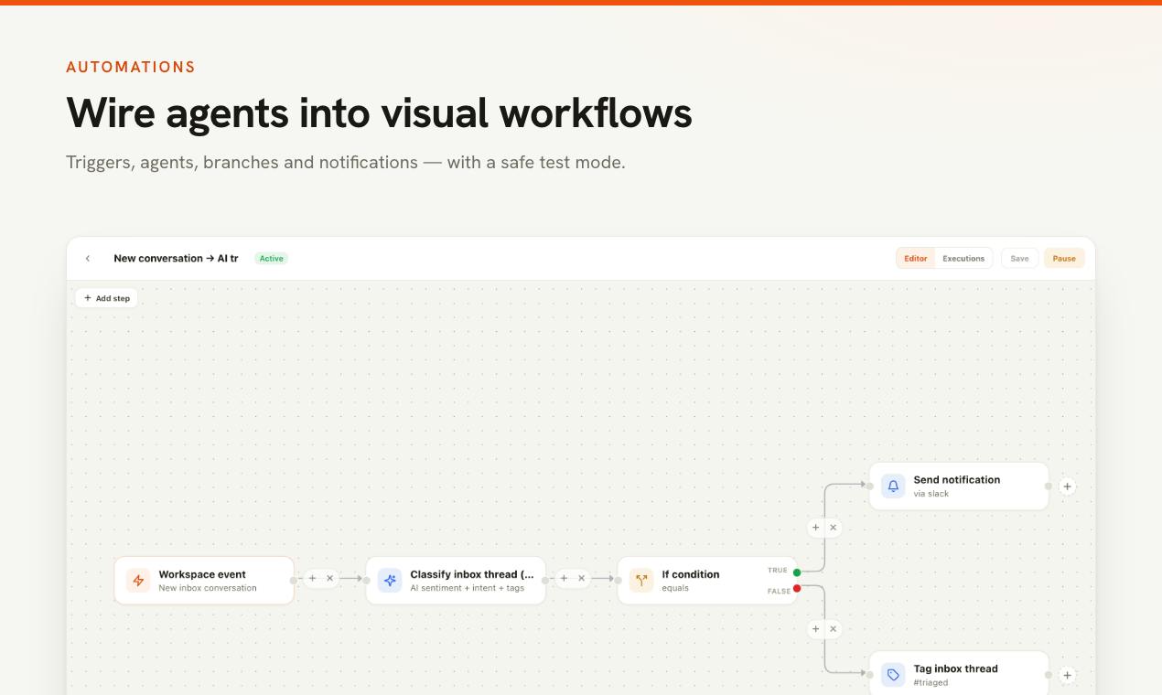Add step on FALSE branch connector

point(816,629)
